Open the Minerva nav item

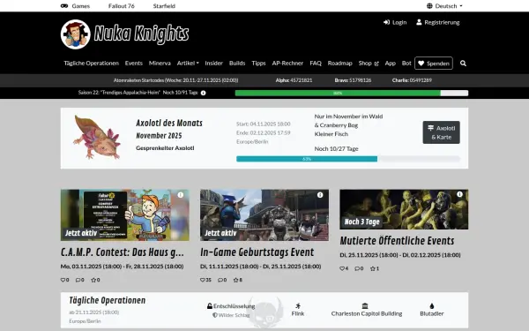coord(160,64)
